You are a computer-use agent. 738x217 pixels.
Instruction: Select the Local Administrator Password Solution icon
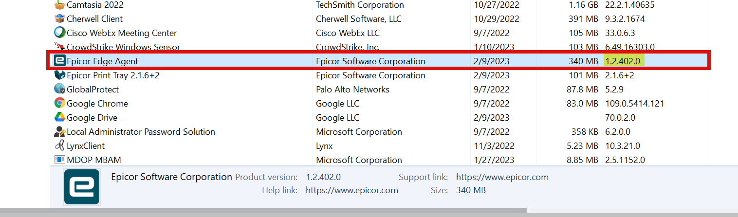tap(59, 131)
